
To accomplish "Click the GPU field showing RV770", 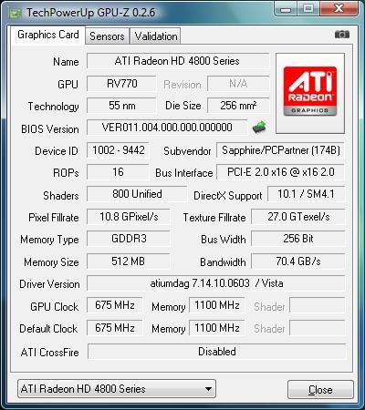I will click(121, 84).
